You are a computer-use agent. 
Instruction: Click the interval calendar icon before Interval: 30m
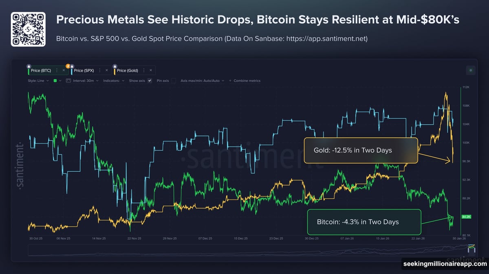(69, 80)
